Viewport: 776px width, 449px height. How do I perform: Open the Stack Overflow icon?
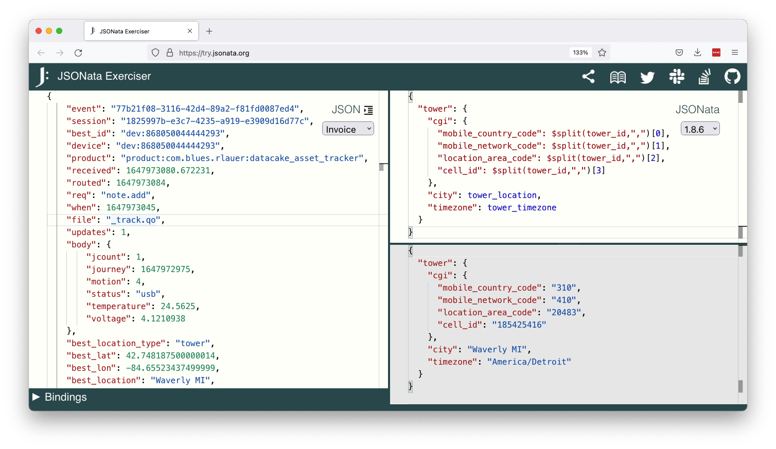pyautogui.click(x=704, y=77)
